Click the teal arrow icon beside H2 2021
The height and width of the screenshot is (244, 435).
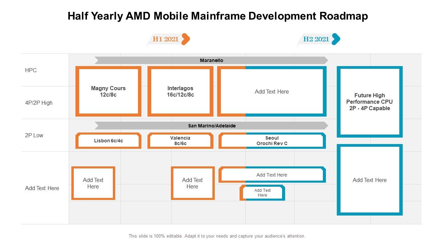tap(336, 39)
